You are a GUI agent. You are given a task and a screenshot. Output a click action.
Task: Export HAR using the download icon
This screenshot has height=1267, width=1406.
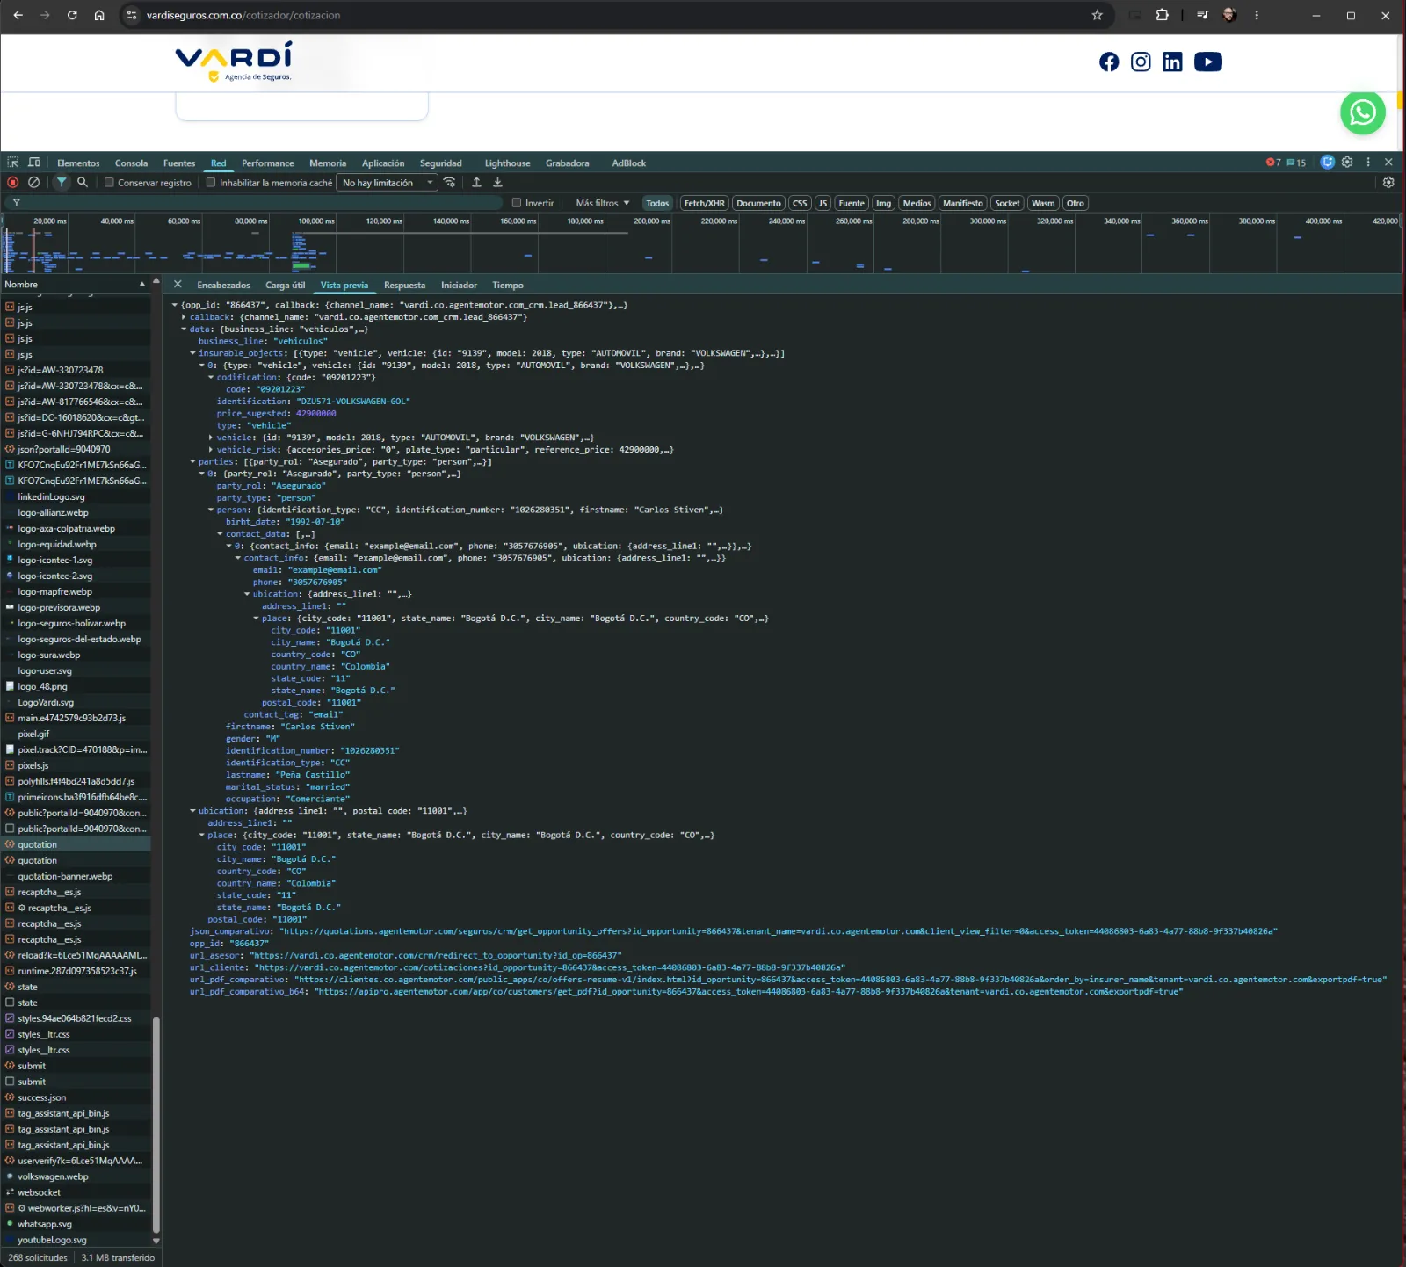click(497, 183)
